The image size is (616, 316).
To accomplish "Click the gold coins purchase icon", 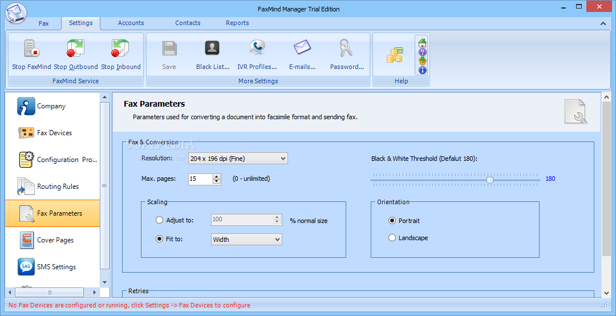I will coord(395,55).
